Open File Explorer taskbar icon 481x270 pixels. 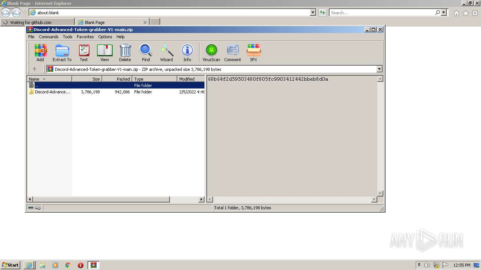coord(42,265)
